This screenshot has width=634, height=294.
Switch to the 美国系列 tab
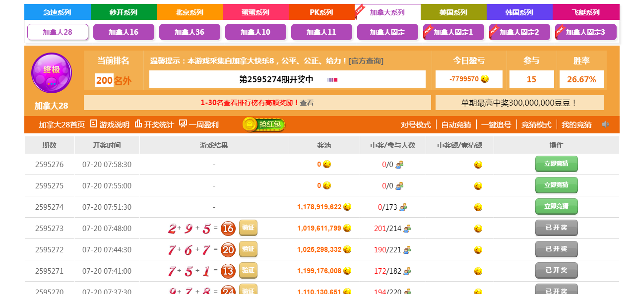(453, 12)
